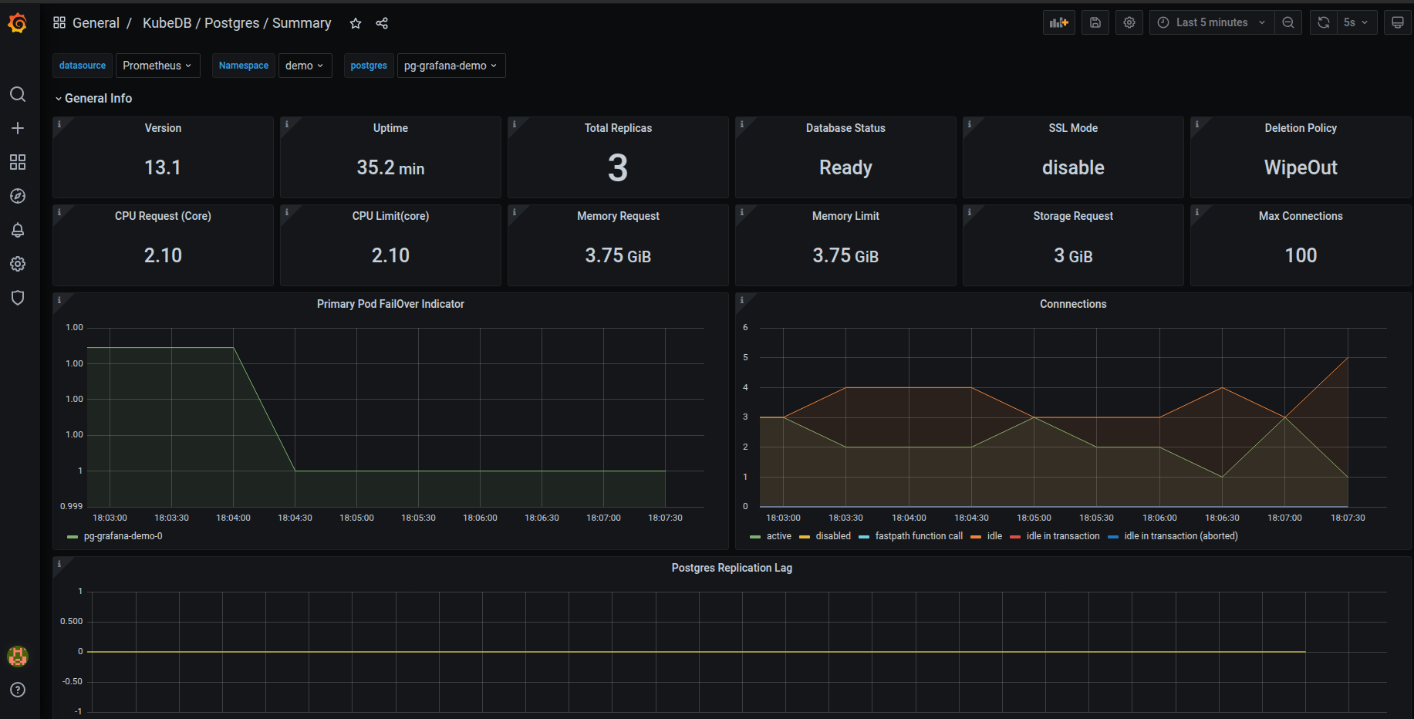Image resolution: width=1414 pixels, height=719 pixels.
Task: Change color of active legend swatch
Action: [x=755, y=537]
